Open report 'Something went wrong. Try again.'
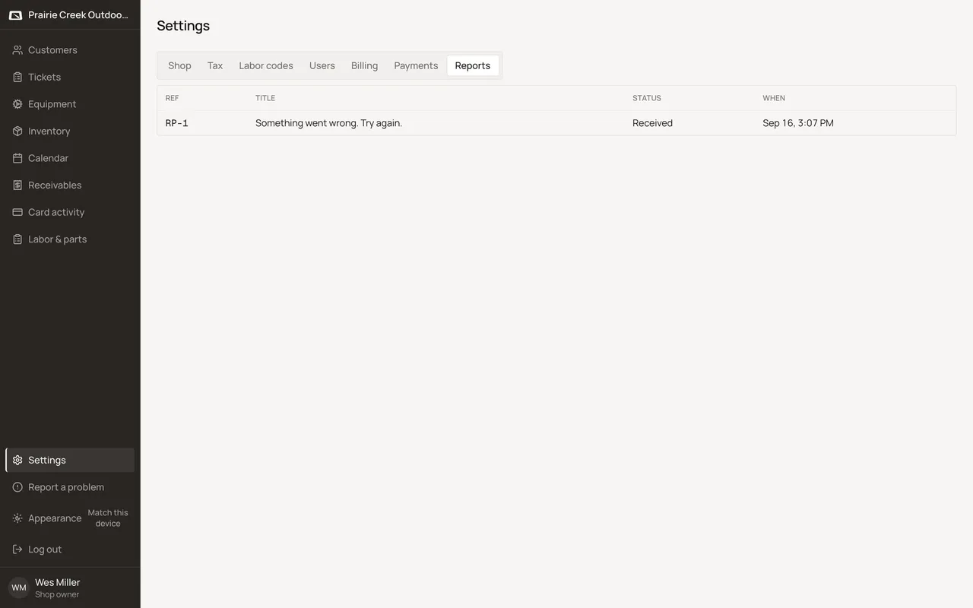This screenshot has width=973, height=608. (x=328, y=123)
